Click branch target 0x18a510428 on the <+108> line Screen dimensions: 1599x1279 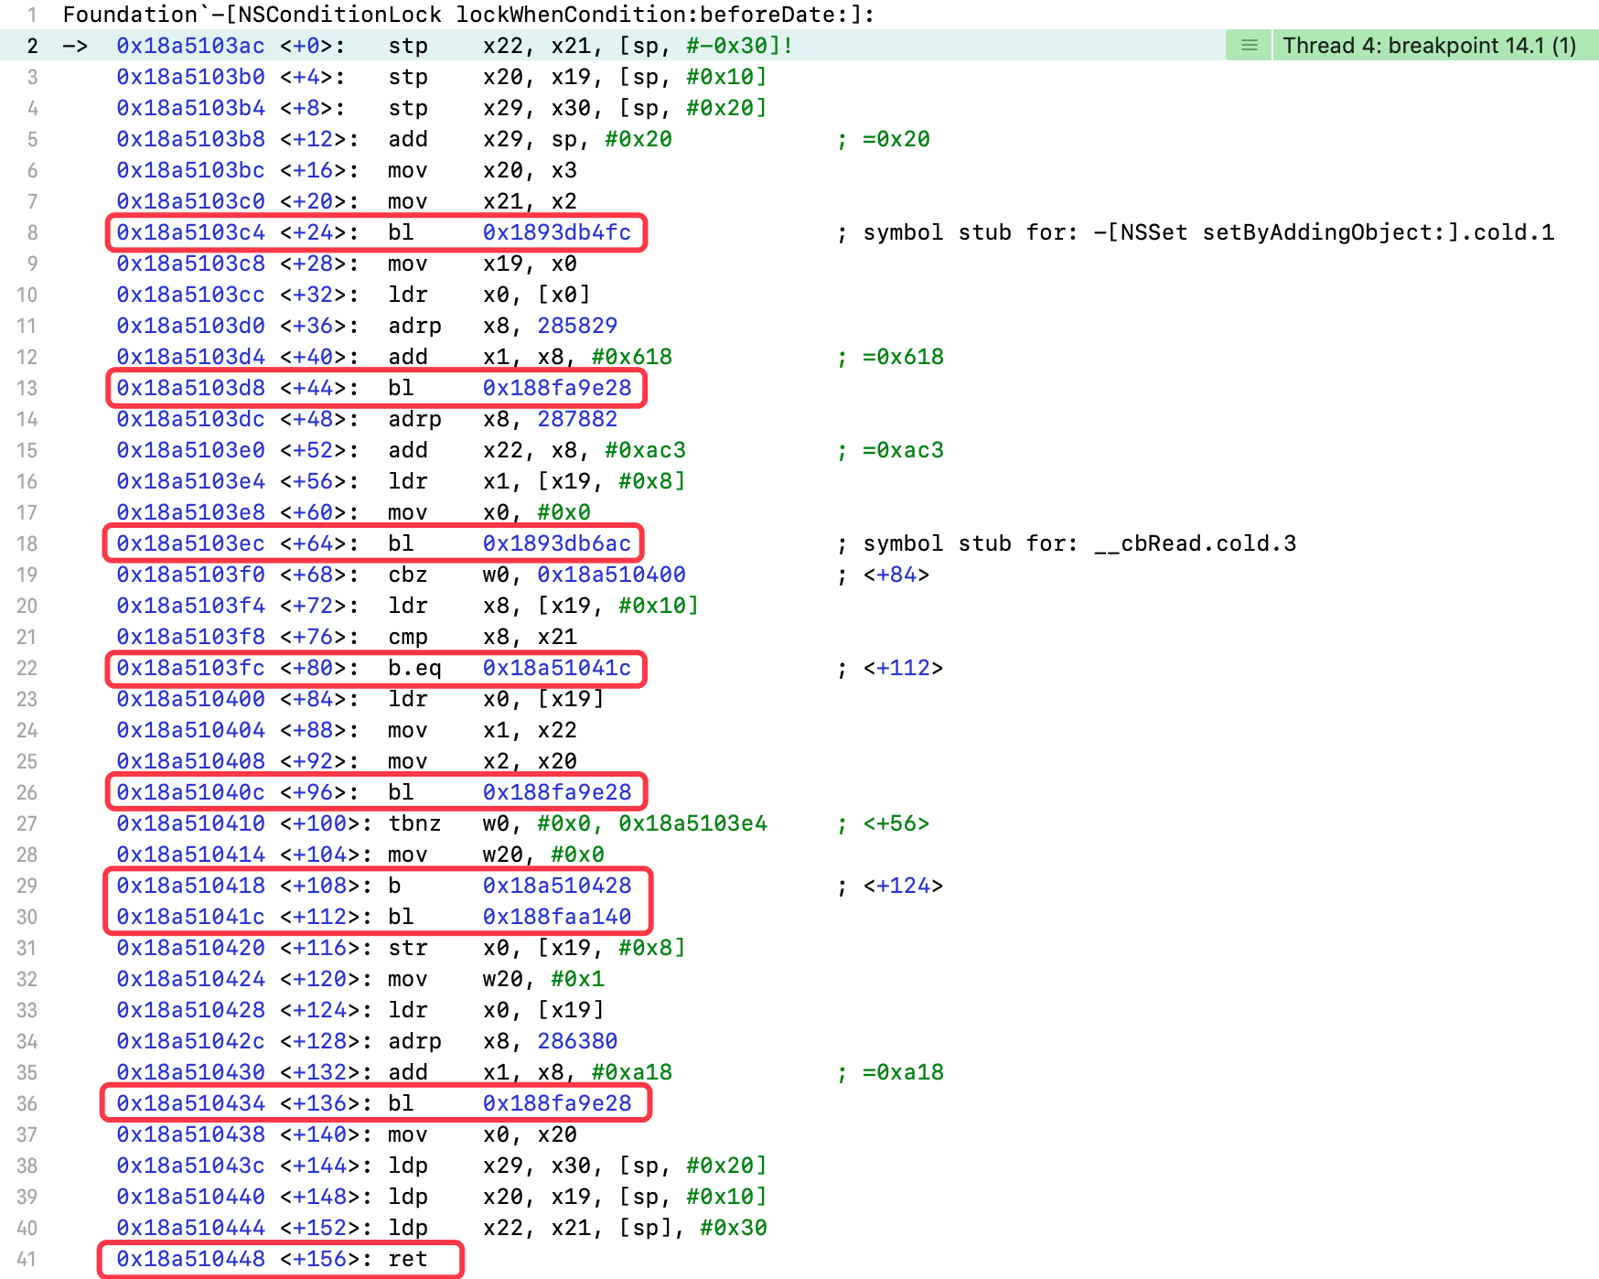(557, 886)
